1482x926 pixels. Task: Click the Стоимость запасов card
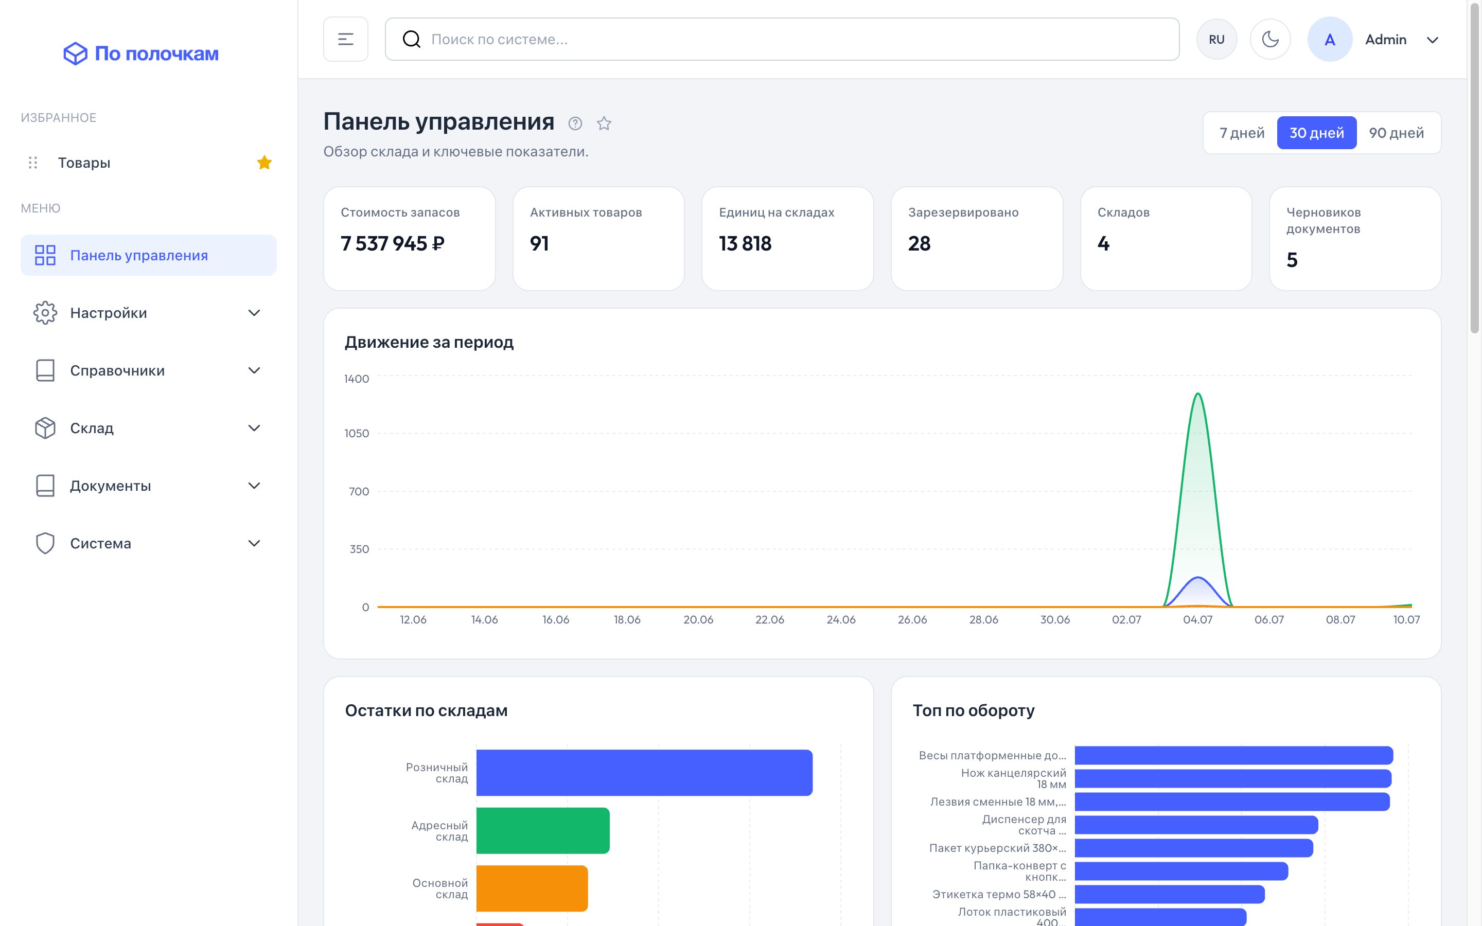pos(409,238)
